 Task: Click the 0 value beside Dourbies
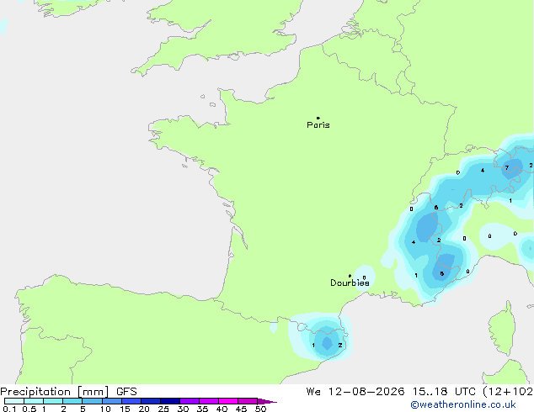click(364, 277)
